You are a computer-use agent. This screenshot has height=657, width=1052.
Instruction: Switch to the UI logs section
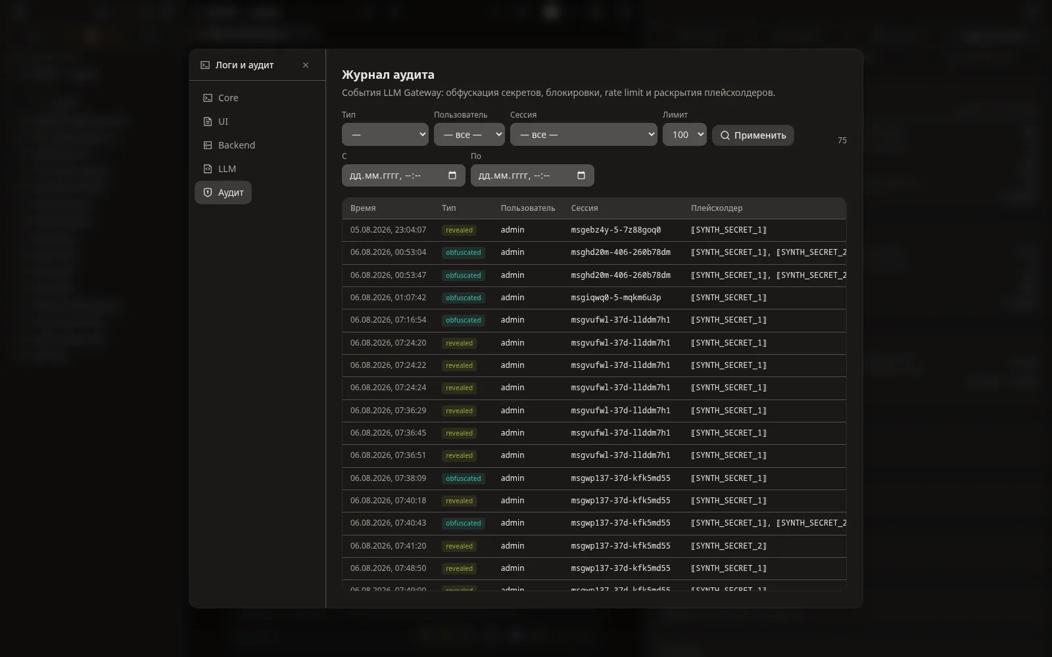216,122
